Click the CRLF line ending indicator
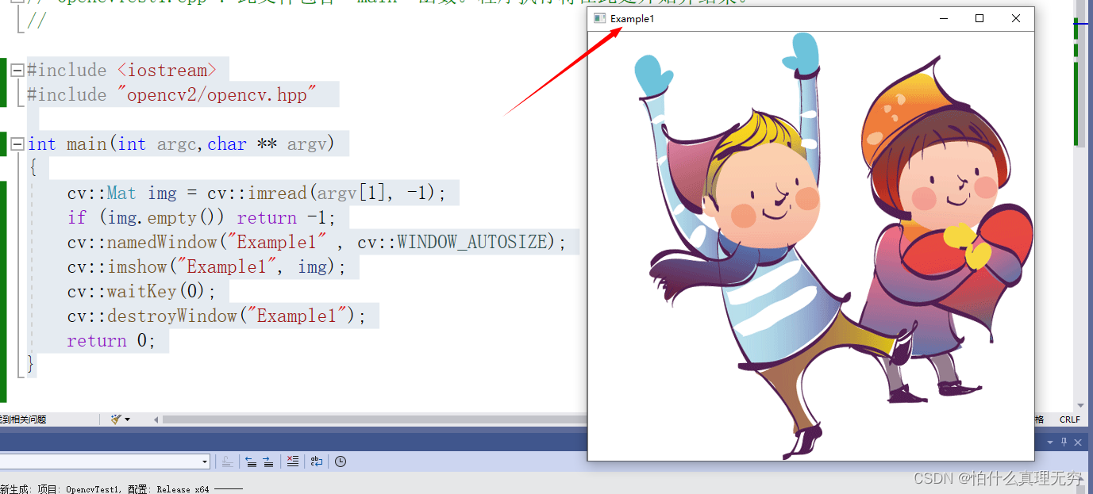Image resolution: width=1093 pixels, height=494 pixels. click(x=1070, y=419)
